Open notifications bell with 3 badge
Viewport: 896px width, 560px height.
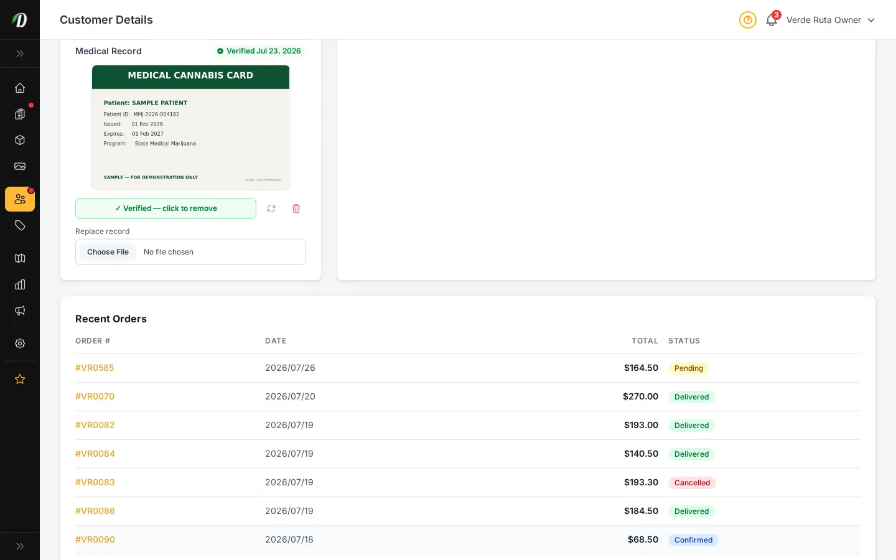772,20
